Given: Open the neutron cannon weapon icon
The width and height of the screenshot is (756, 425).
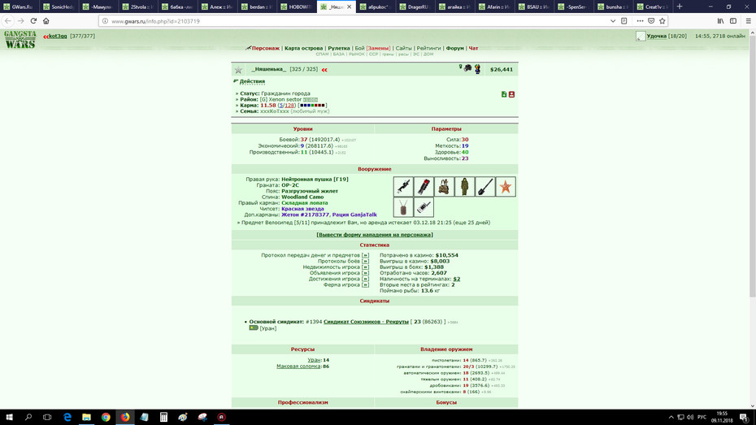Looking at the screenshot, I should point(403,186).
